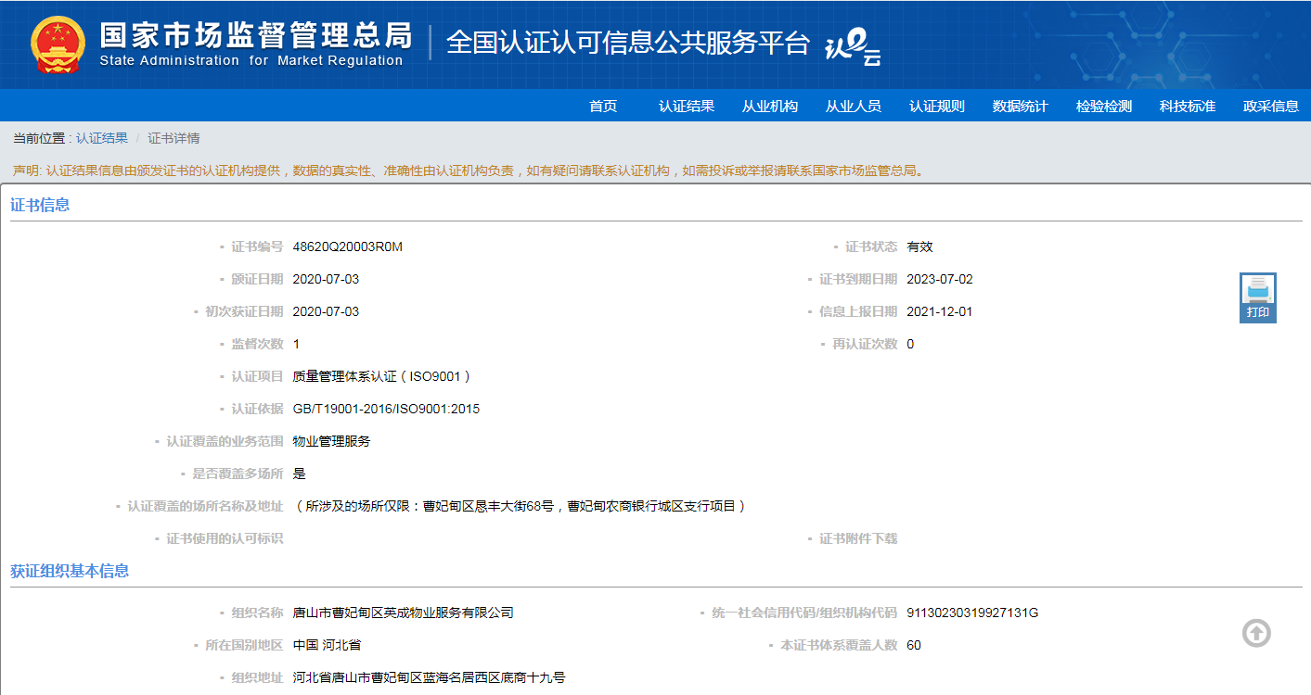1311x695 pixels.
Task: Click the 证书附件下载 field label
Action: (858, 538)
